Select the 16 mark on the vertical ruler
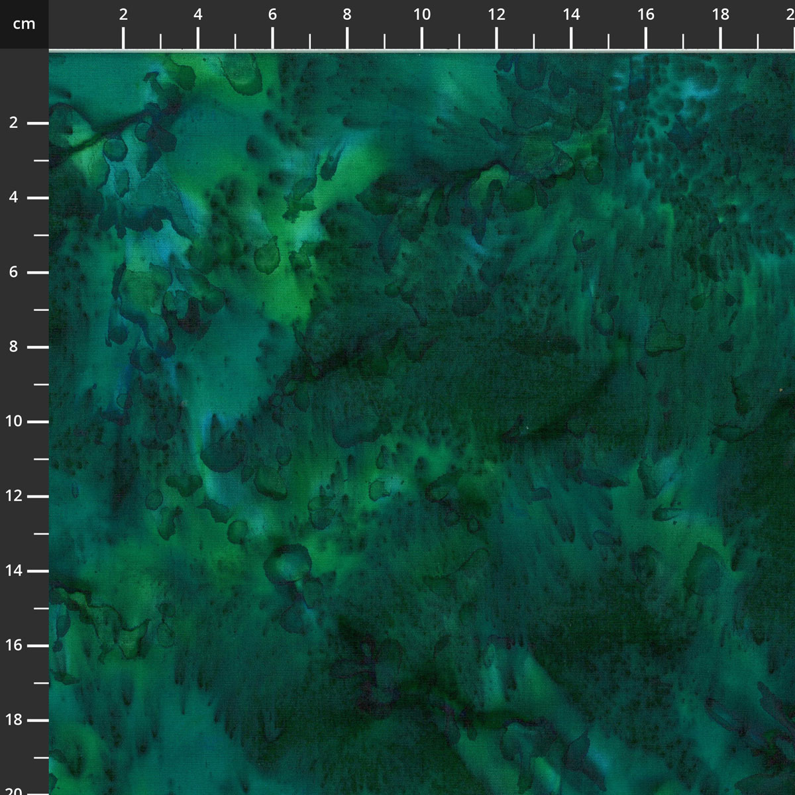Viewport: 795px width, 795px height. tap(14, 645)
